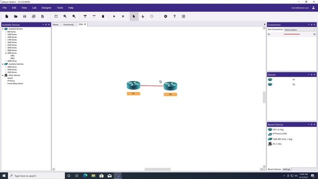Viewport: 318px width, 179px height.
Task: Click the canvas horizontal scrollbar thumb
Action: point(158,169)
